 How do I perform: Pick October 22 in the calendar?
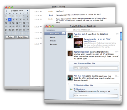tap(24, 26)
